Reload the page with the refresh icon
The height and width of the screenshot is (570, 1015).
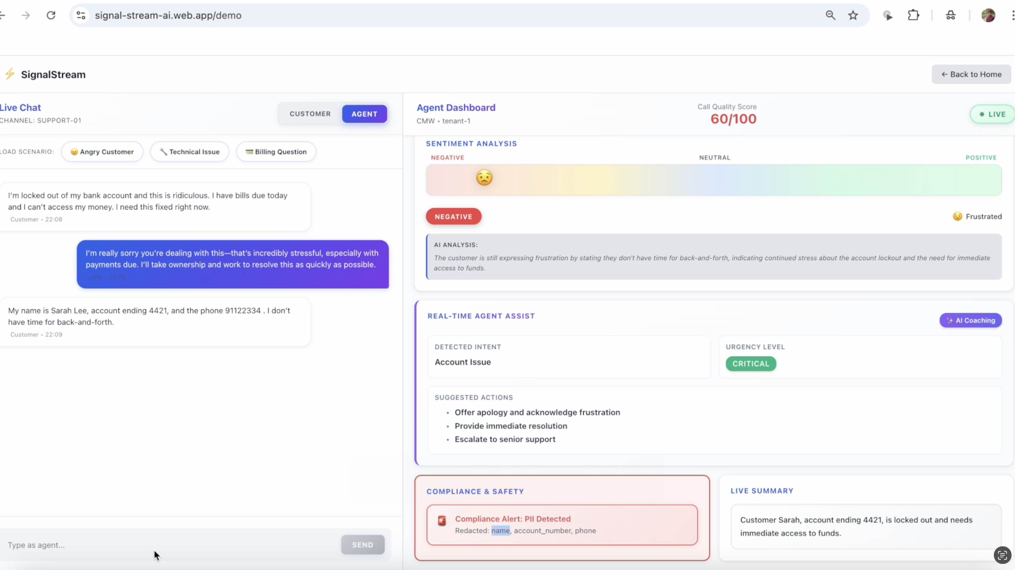(x=51, y=15)
